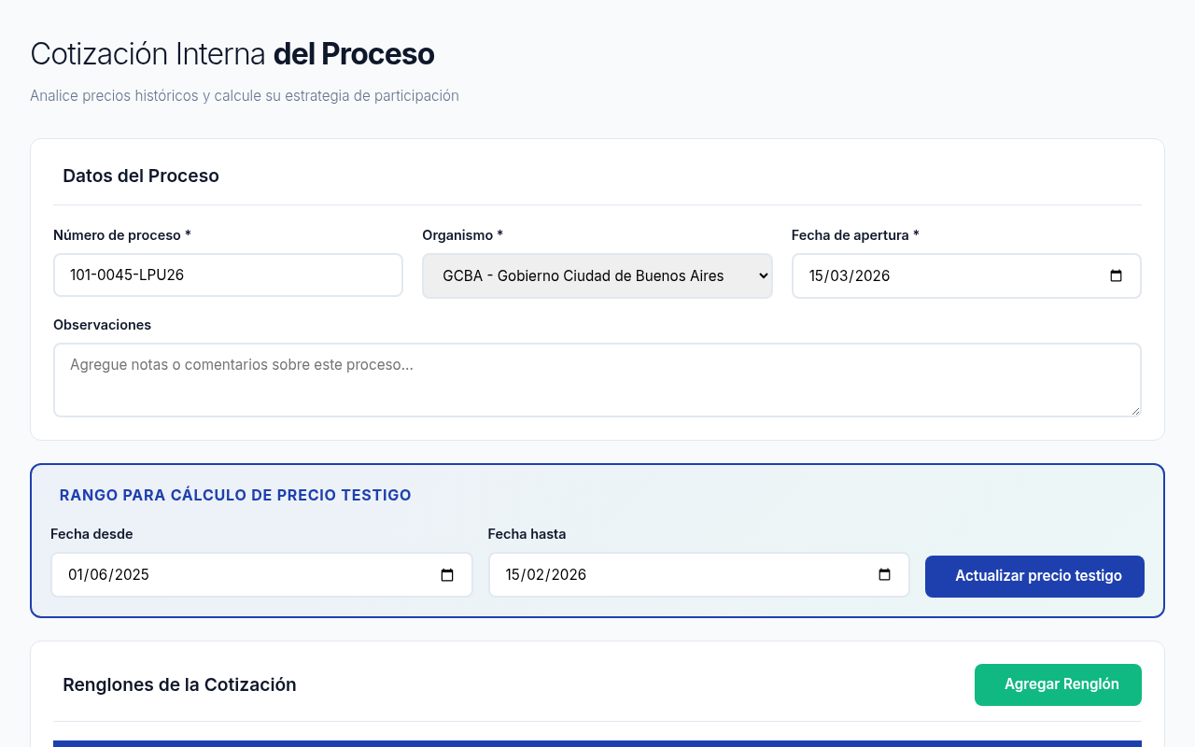
Task: Click the Número de proceso input field
Action: coord(228,275)
